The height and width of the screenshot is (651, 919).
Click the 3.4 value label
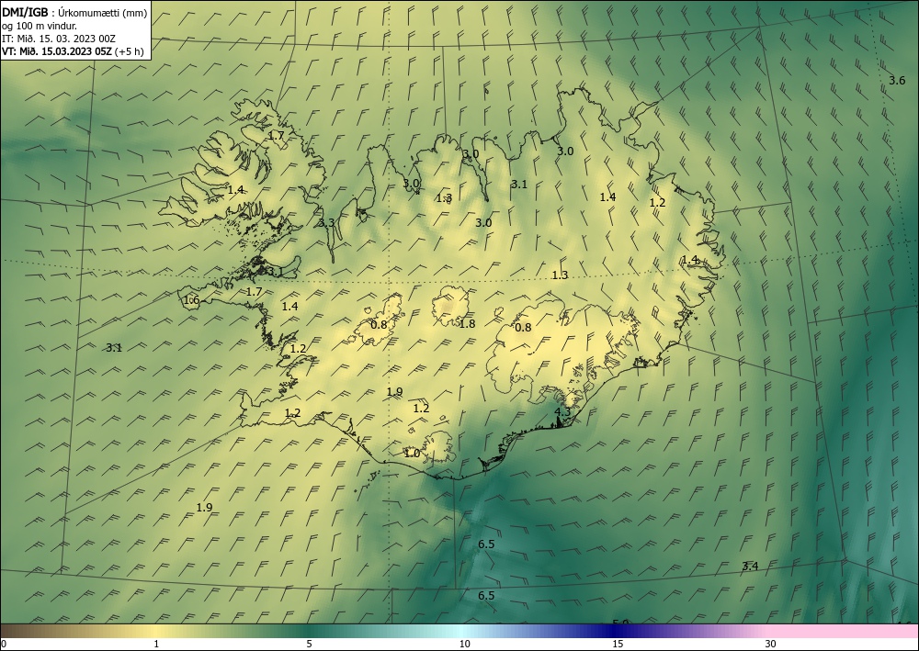point(750,567)
